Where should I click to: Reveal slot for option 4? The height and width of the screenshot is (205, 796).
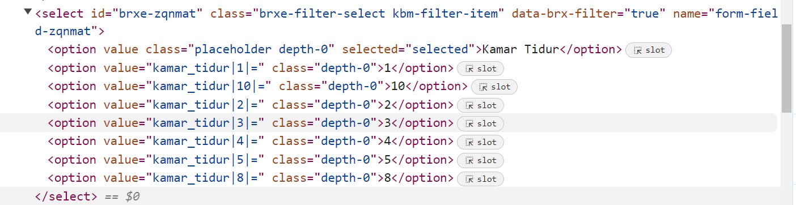[480, 142]
